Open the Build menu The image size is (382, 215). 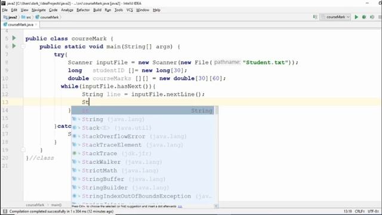(x=97, y=10)
